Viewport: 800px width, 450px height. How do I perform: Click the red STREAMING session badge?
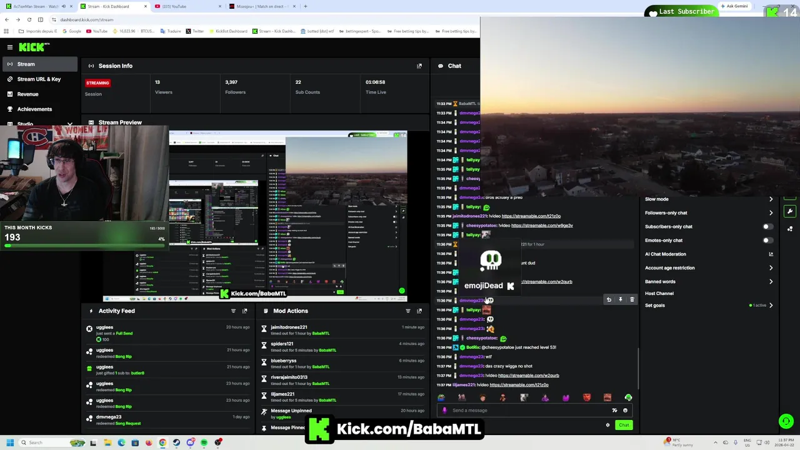click(x=97, y=82)
